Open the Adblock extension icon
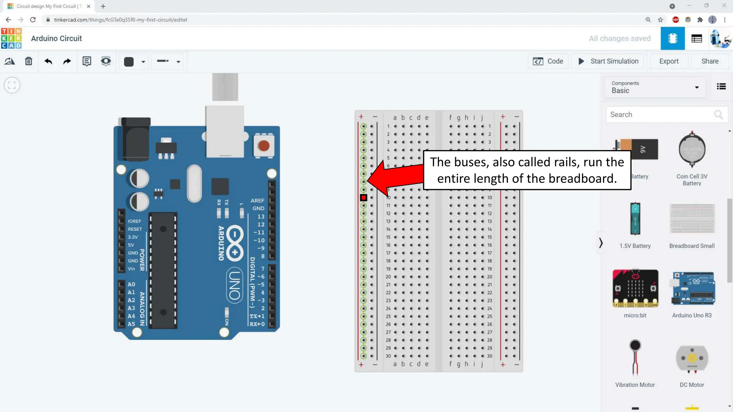Image resolution: width=733 pixels, height=412 pixels. [675, 20]
